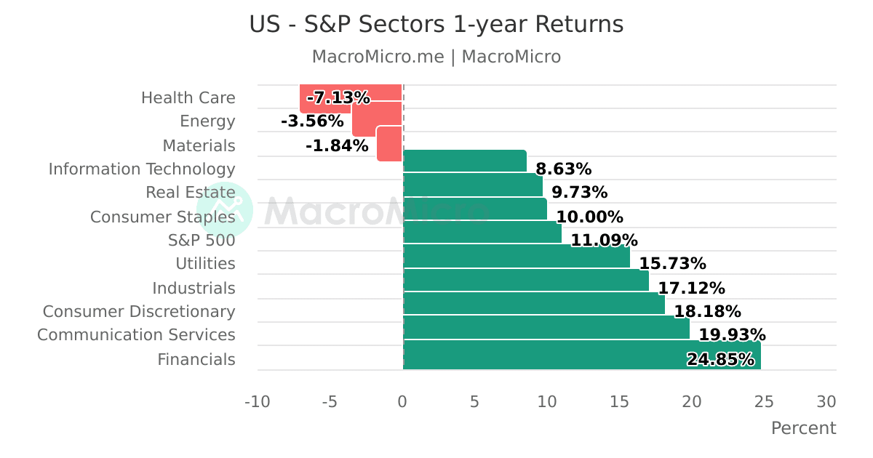The height and width of the screenshot is (458, 873).
Task: Select the Industrials green bar
Action: pyautogui.click(x=525, y=281)
